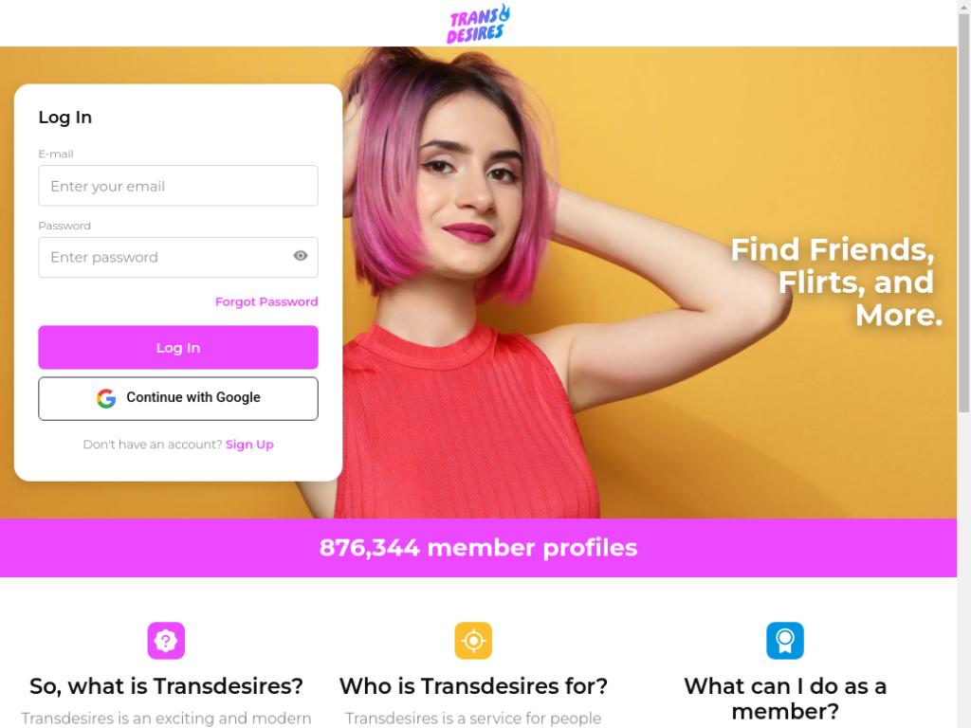Select the 'Who is Transdesires for?' heading
The image size is (971, 728).
473,686
